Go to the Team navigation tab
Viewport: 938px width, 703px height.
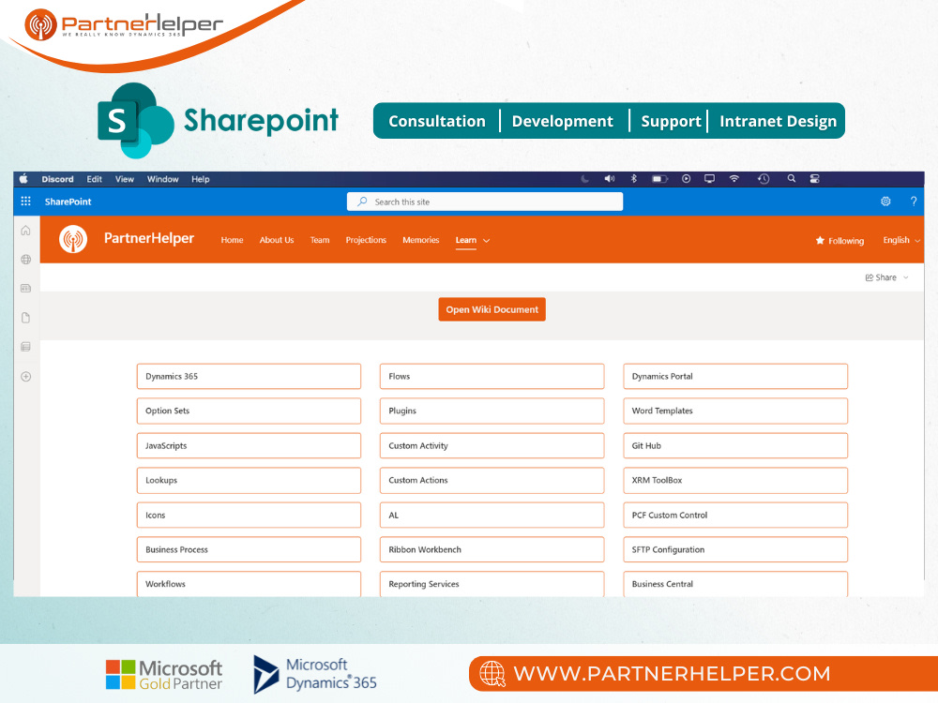pyautogui.click(x=320, y=240)
